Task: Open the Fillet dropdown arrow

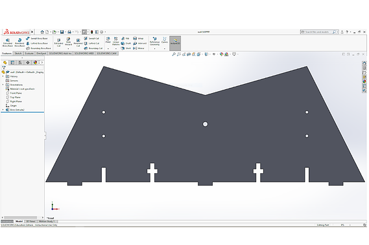Action: (x=108, y=49)
